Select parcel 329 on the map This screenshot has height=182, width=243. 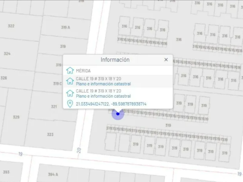point(16,117)
